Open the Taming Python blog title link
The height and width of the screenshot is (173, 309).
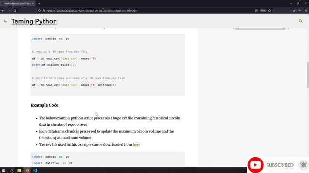34,21
